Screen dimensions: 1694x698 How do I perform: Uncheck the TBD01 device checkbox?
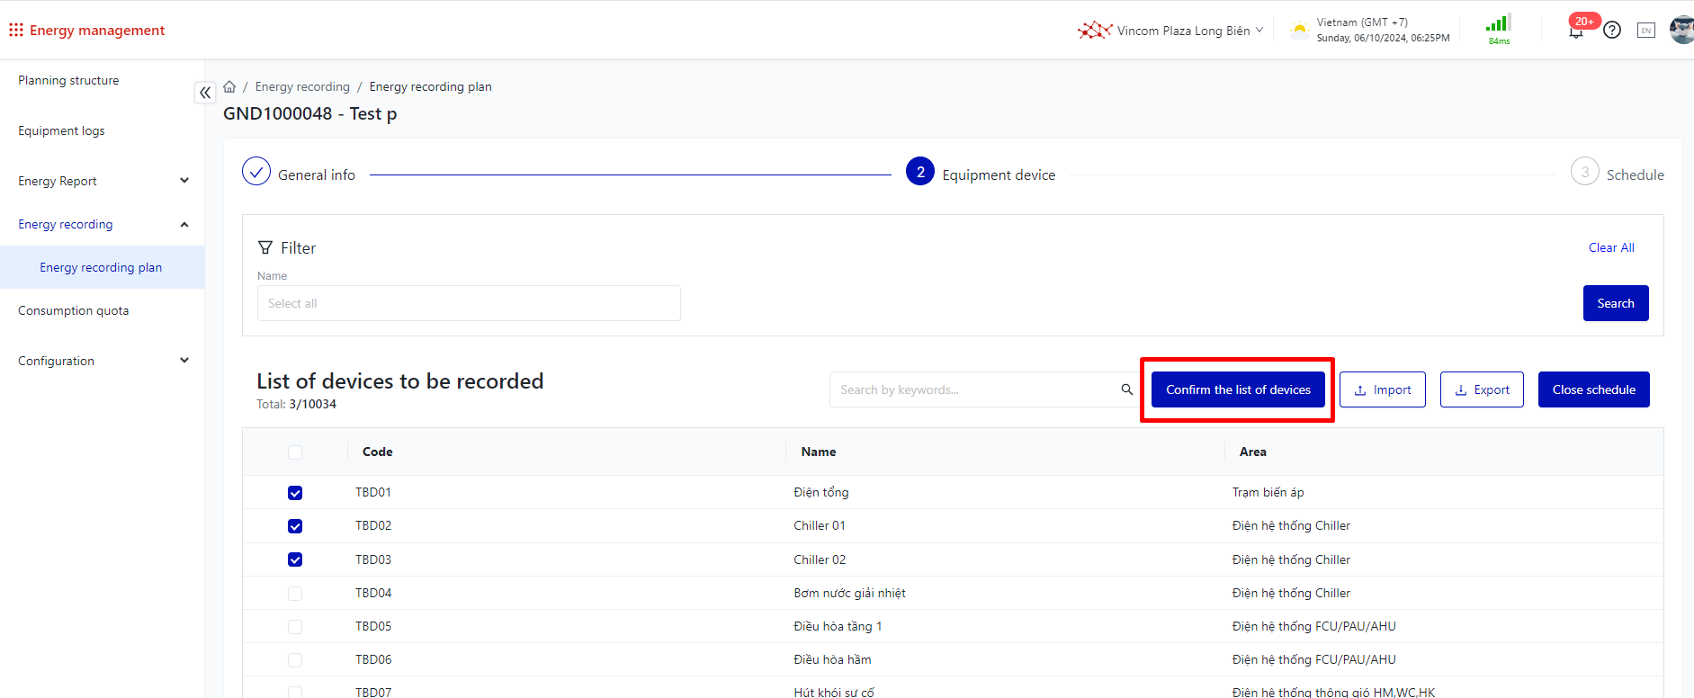click(x=295, y=493)
